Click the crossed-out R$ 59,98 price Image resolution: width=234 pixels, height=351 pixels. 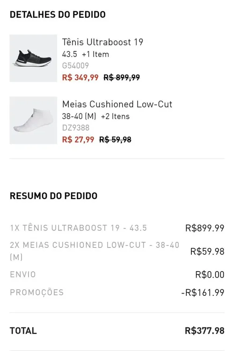click(115, 140)
